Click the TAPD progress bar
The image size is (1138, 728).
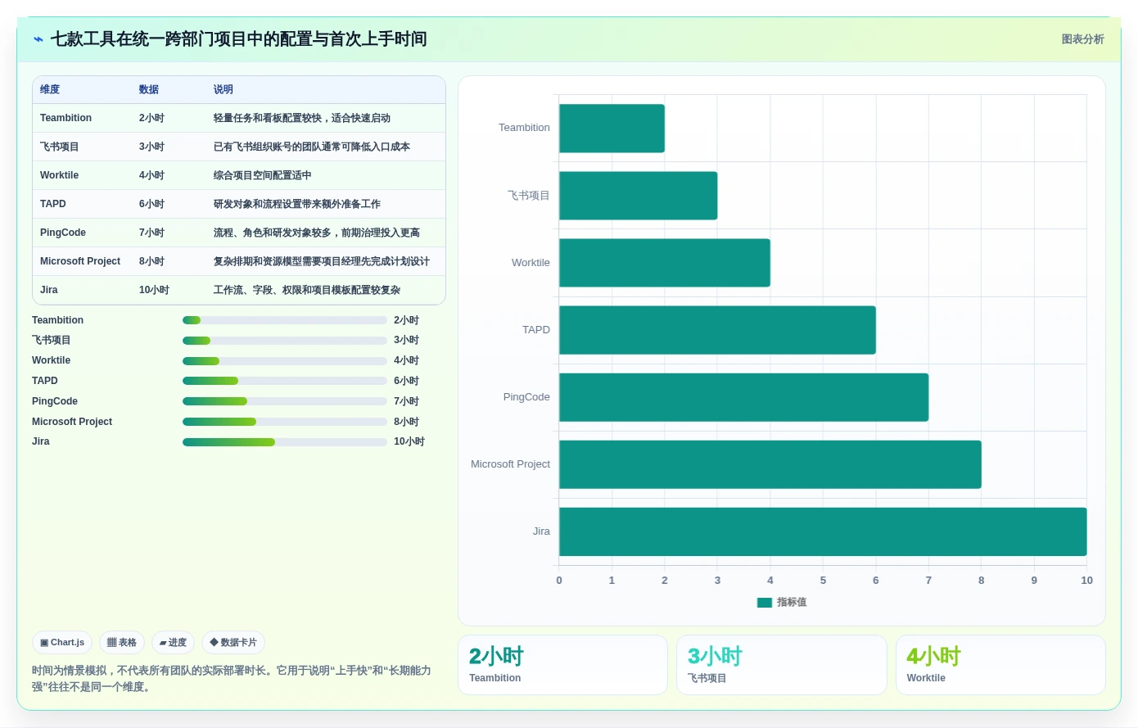[x=285, y=381]
